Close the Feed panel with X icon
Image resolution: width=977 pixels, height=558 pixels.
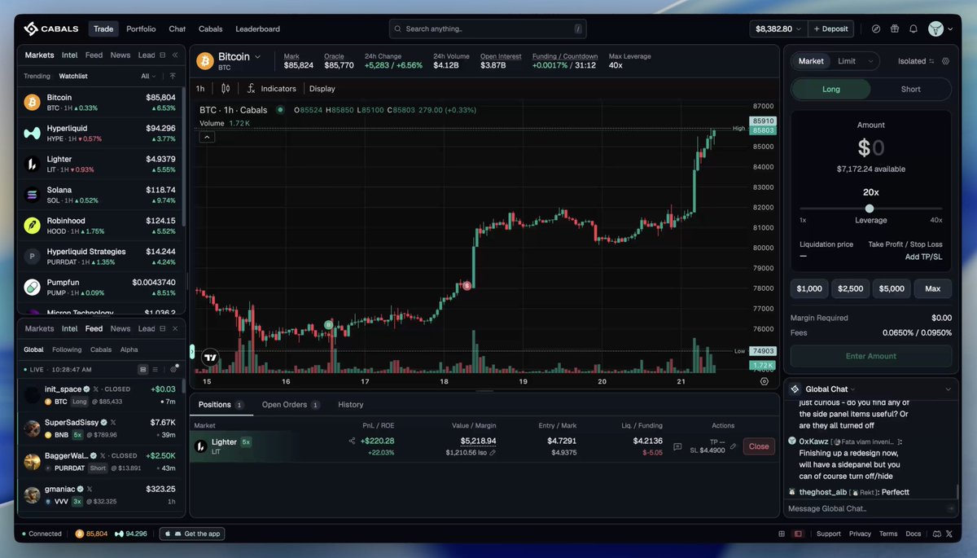pos(175,328)
